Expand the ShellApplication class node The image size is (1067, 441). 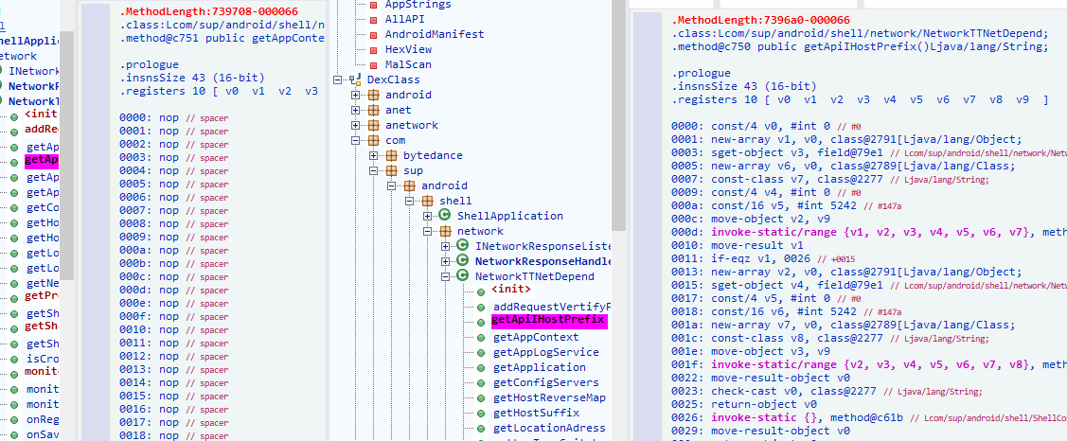tap(427, 216)
